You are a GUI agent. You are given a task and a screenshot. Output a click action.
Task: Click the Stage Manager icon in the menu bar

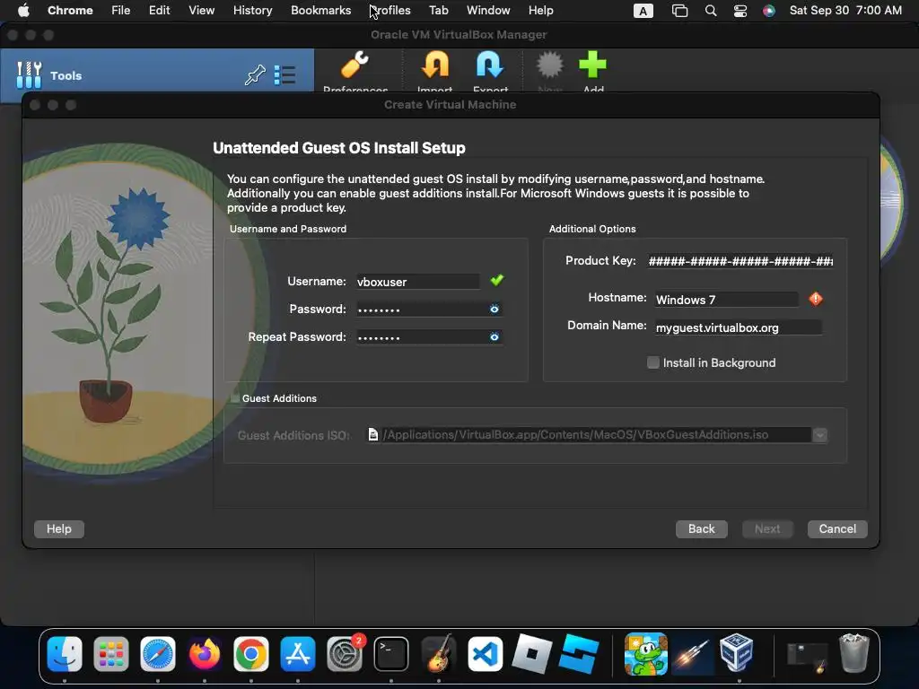click(679, 11)
